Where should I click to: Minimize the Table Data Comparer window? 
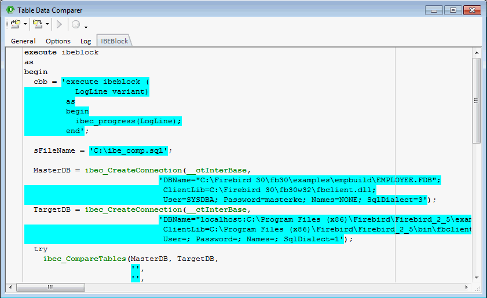click(x=434, y=10)
